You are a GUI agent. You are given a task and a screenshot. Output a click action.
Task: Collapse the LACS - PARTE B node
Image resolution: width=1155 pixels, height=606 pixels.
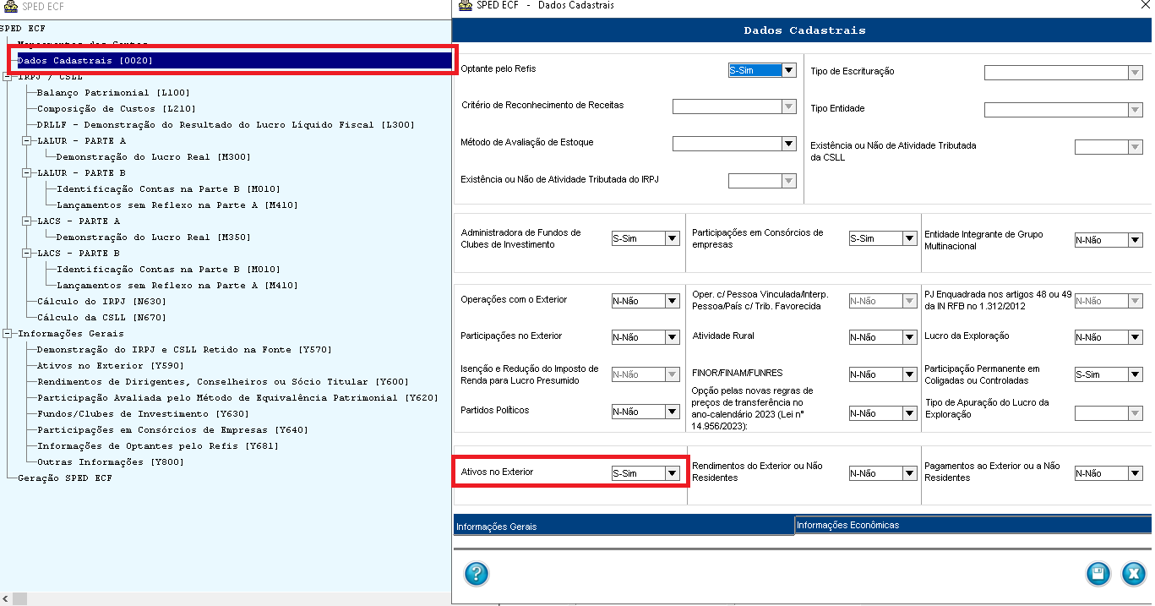[26, 253]
